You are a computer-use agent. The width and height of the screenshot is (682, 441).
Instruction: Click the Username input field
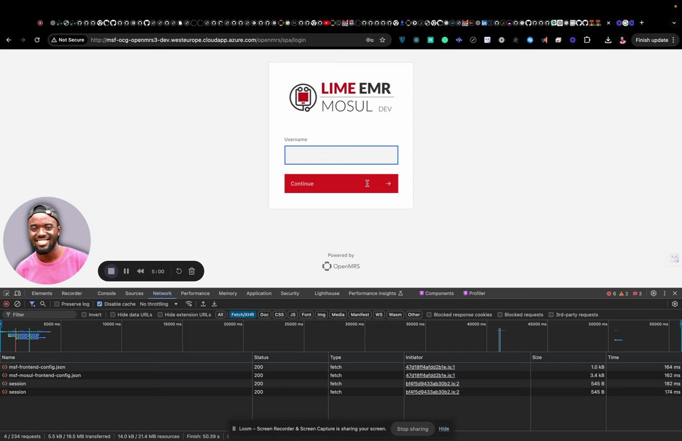(341, 155)
